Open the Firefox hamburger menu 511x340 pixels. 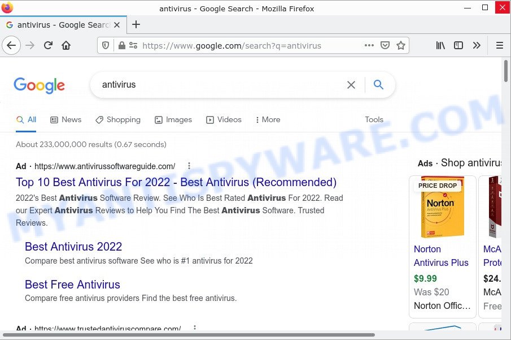(x=500, y=45)
